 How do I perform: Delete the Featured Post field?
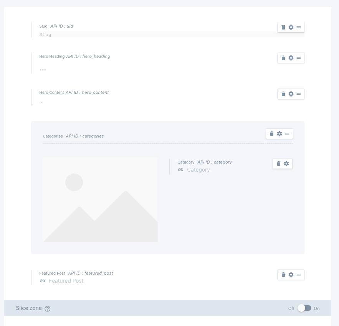[283, 275]
